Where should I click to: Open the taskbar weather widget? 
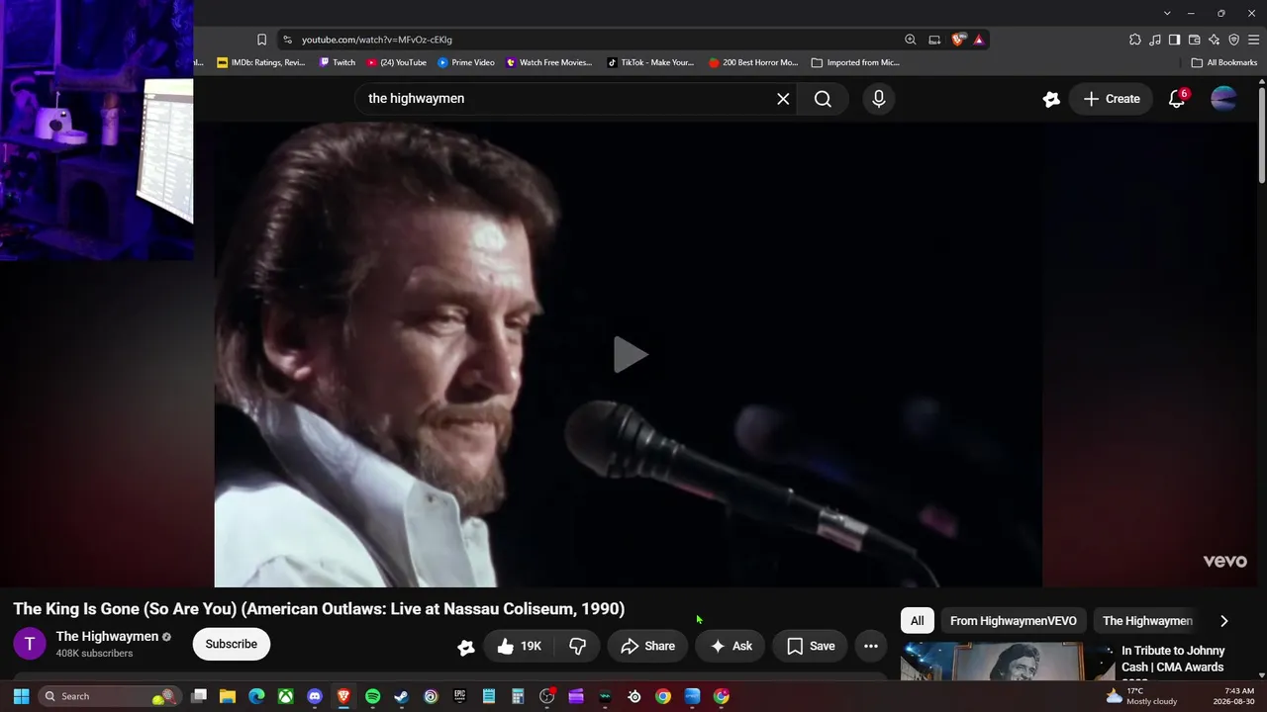(1141, 696)
